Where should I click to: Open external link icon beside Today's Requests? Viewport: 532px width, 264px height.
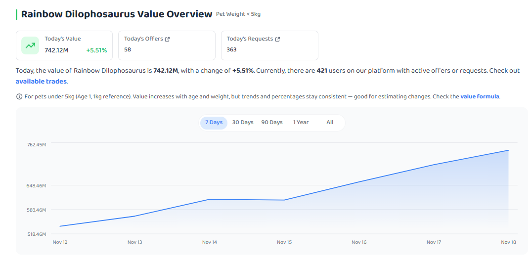click(x=277, y=39)
